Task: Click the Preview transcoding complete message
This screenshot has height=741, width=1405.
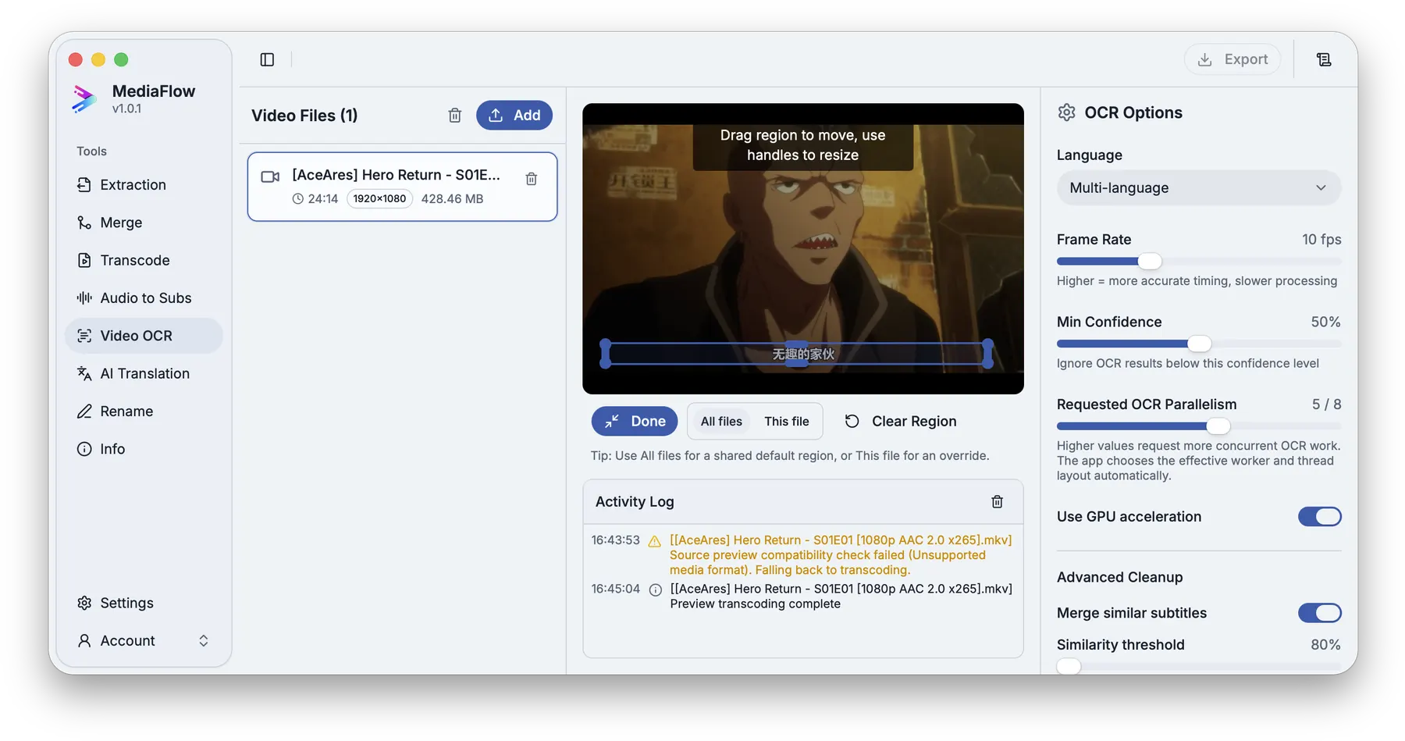Action: (755, 604)
